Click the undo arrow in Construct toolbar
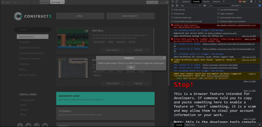Screen dimensions: 262x127 click(x=21, y=2)
